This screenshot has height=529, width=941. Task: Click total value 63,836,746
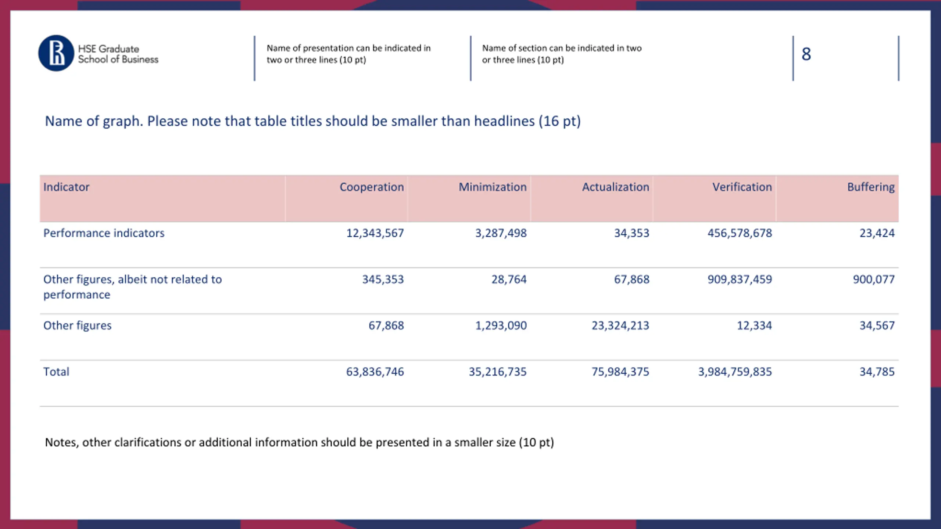[x=375, y=372]
